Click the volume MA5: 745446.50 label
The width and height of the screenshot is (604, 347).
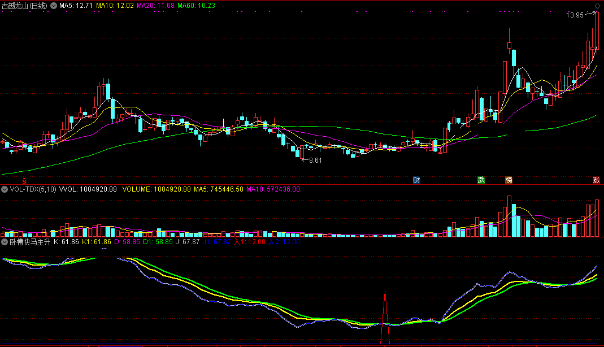tap(219, 189)
